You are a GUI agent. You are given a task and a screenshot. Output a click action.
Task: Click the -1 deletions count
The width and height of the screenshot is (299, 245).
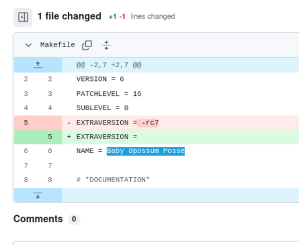pos(122,17)
